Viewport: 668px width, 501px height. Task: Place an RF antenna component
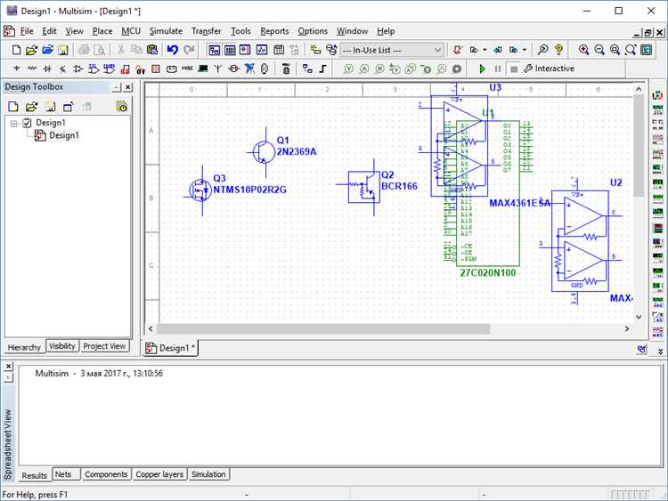pos(217,69)
